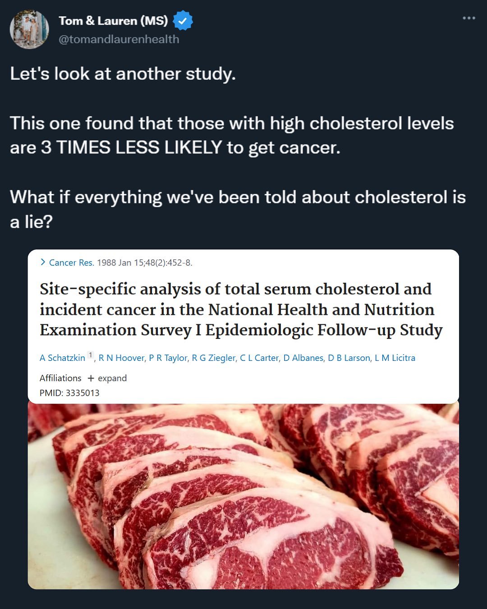Select author P R Taylor

(x=168, y=358)
